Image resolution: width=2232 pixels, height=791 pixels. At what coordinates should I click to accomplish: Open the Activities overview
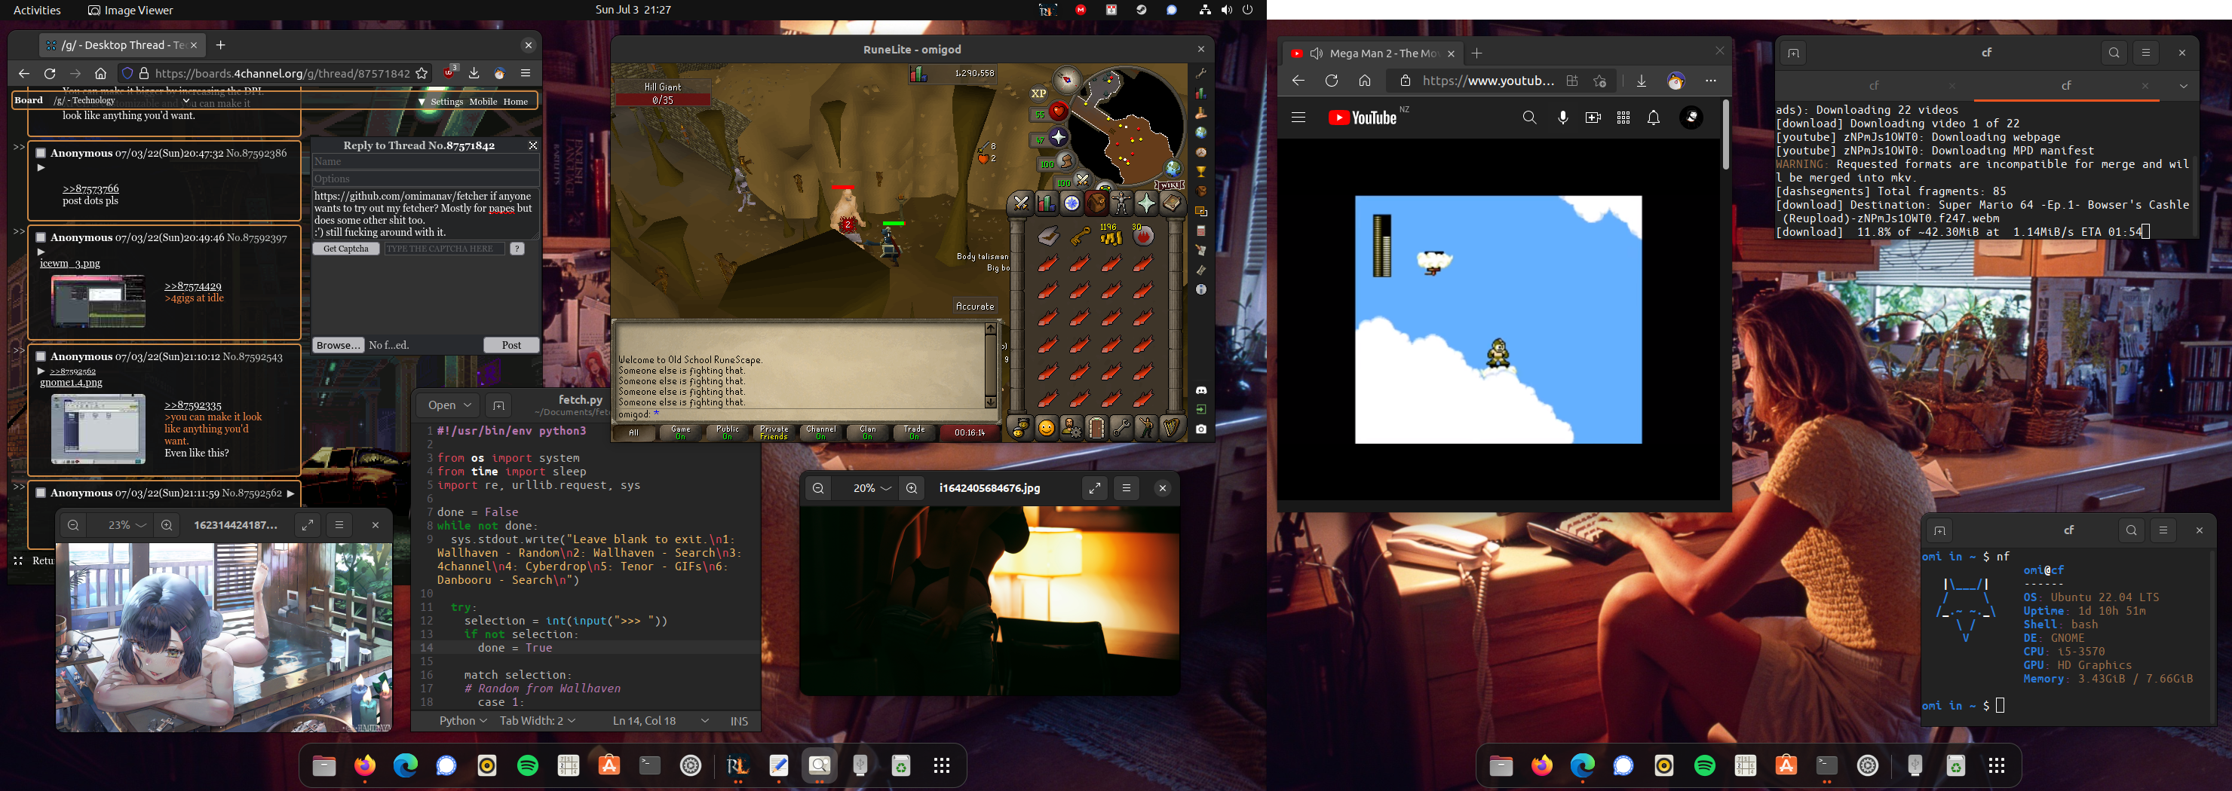click(x=37, y=11)
